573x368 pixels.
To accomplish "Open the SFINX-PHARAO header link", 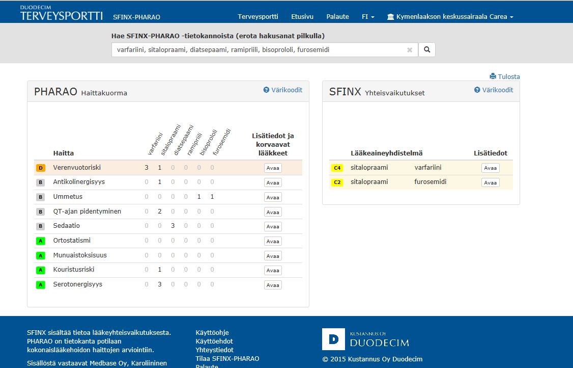I will [x=137, y=17].
